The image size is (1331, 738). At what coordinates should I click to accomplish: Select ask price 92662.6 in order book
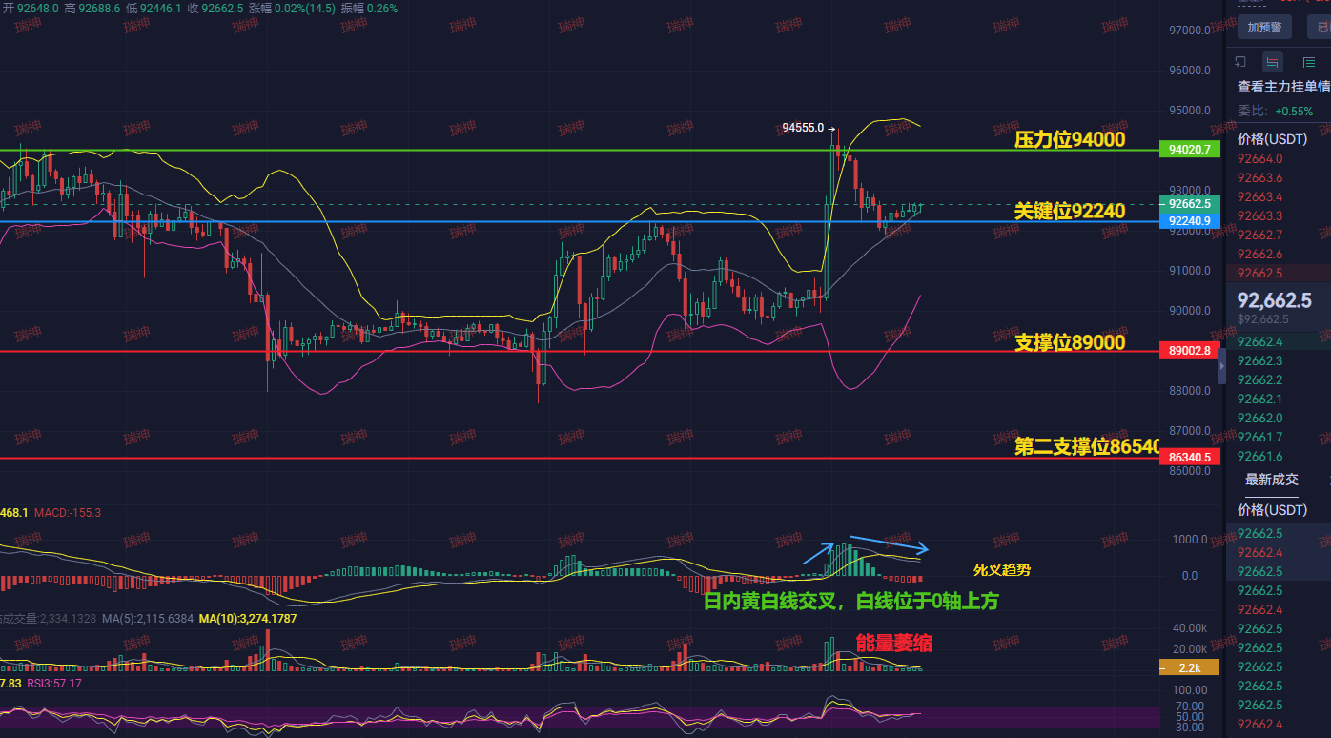[x=1259, y=254]
